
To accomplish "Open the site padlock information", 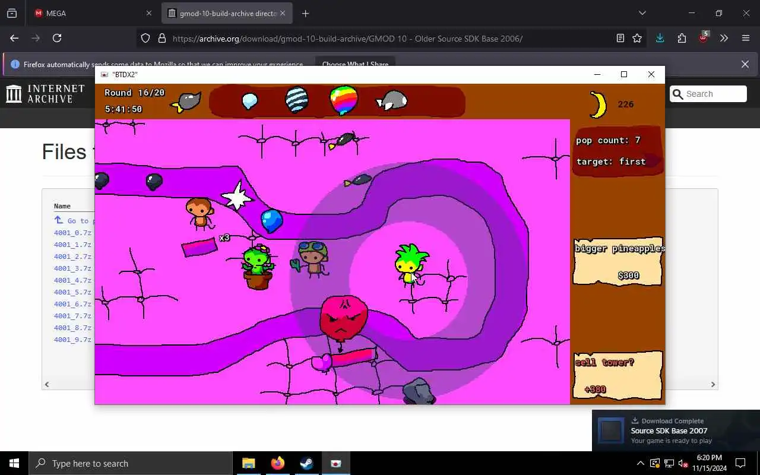I will [x=161, y=39].
